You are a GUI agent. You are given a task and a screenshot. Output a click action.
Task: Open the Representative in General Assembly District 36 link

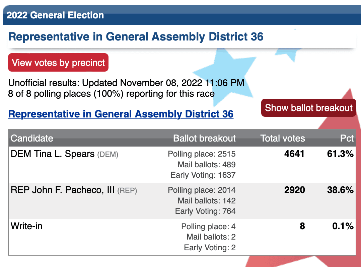121,114
